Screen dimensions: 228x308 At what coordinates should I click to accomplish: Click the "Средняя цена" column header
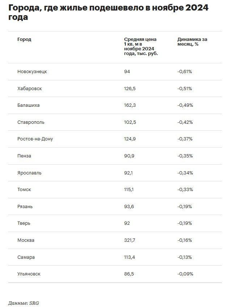tap(141, 46)
